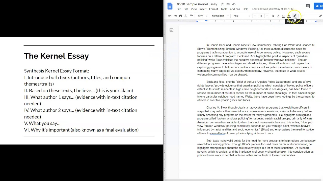This screenshot has height=181, width=323.
Task: Click the line "V. What you say…"
Action: (42, 123)
